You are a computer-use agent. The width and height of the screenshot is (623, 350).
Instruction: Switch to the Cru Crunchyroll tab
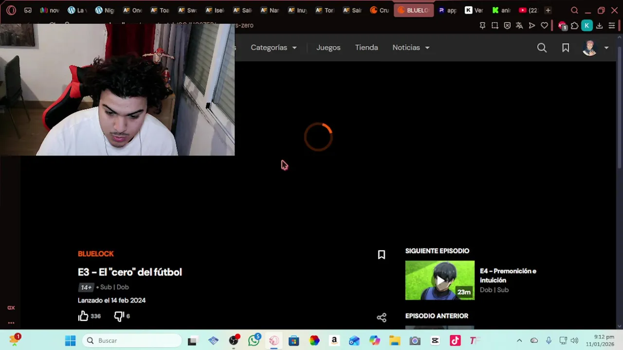(x=380, y=10)
